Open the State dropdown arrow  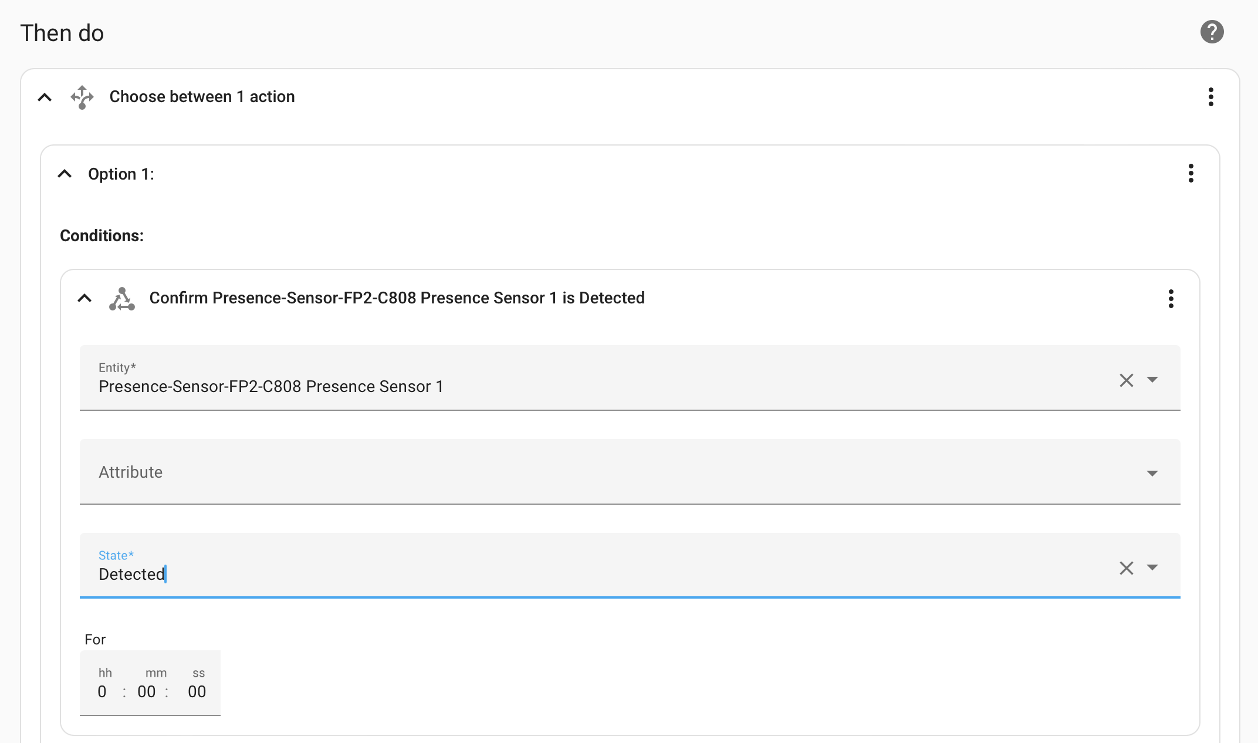coord(1153,568)
